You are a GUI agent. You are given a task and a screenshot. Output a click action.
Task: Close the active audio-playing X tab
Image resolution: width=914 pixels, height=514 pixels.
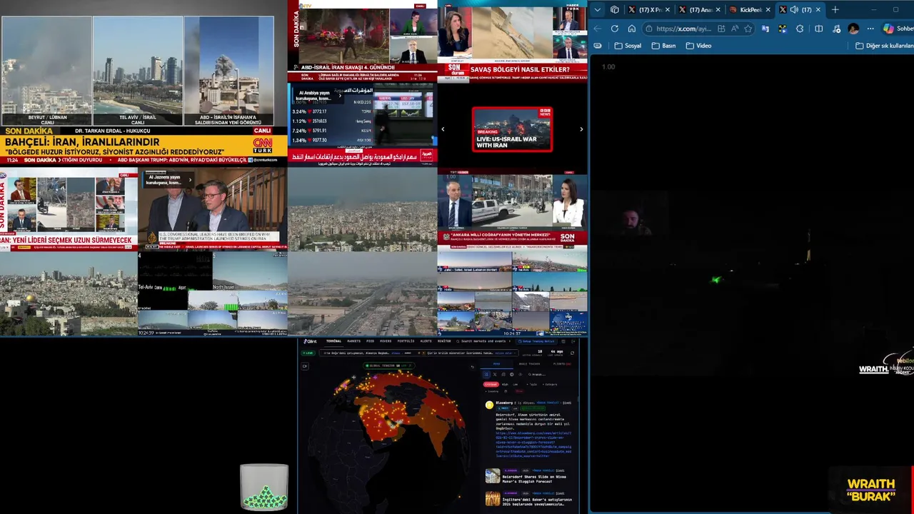pos(818,10)
